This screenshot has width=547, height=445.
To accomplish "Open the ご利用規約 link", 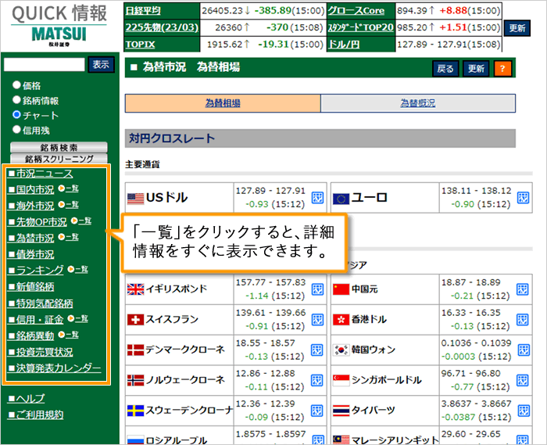I will (36, 414).
